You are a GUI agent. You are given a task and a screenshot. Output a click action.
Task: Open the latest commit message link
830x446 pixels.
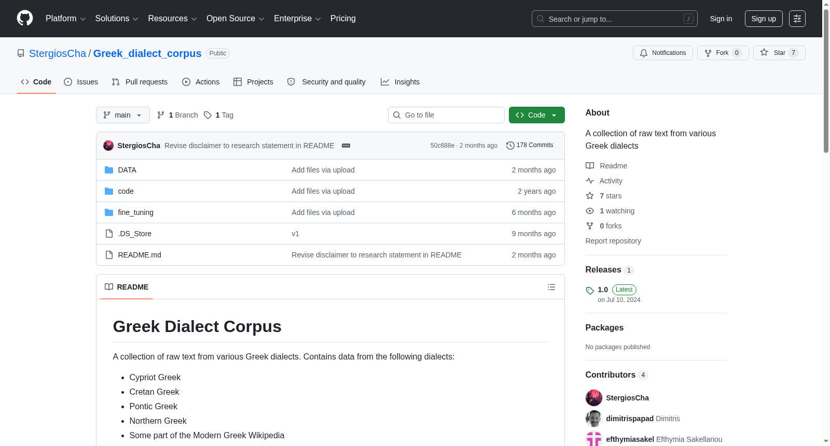pyautogui.click(x=250, y=146)
